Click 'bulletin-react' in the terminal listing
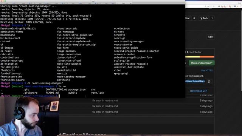Image resolution: width=242 pixels, height=136 pixels. (x=10, y=38)
